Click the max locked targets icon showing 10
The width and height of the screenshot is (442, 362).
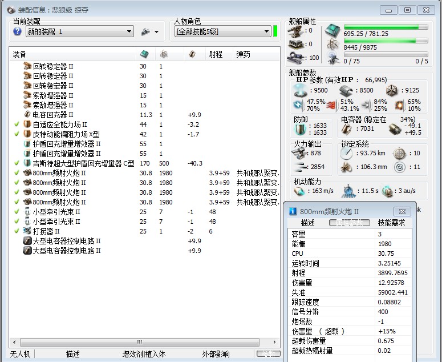[x=399, y=153]
